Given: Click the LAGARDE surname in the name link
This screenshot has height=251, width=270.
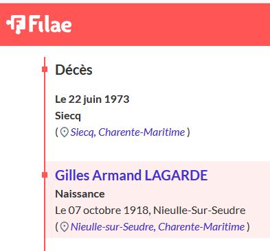Looking at the screenshot, I should pos(177,176).
